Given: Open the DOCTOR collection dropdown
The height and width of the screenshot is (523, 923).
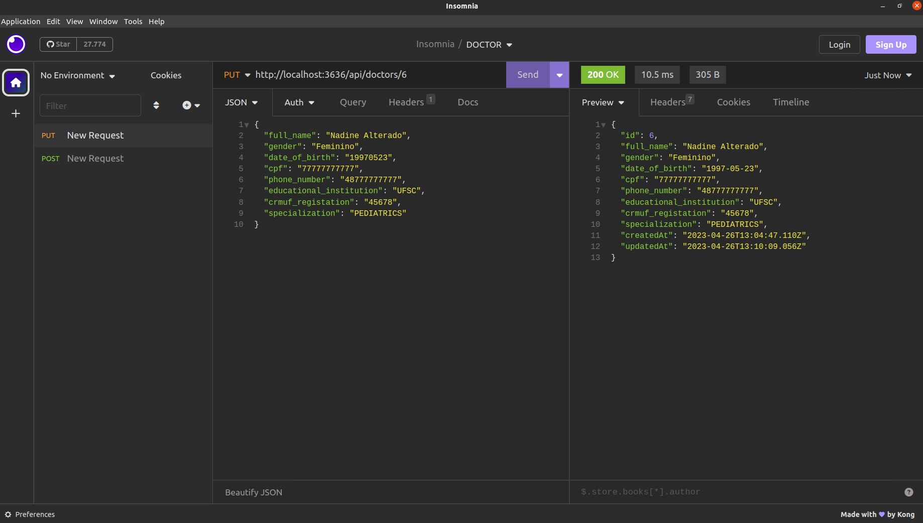Looking at the screenshot, I should pyautogui.click(x=489, y=45).
